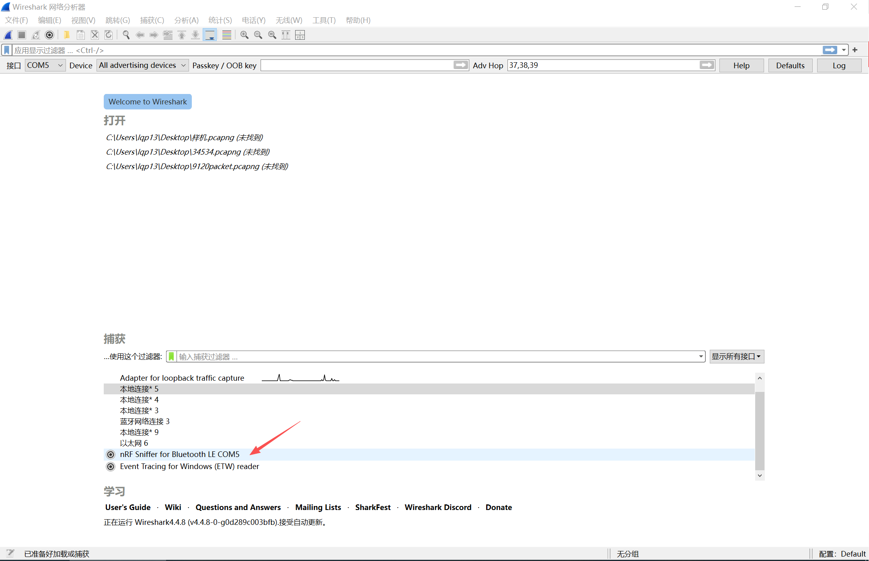This screenshot has height=561, width=869.
Task: Restart the current capture
Action: click(x=36, y=35)
